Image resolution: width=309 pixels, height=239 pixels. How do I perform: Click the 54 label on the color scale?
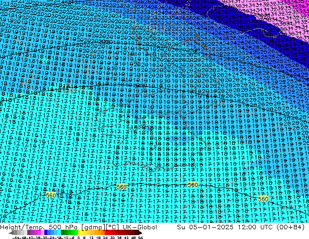pos(140,238)
